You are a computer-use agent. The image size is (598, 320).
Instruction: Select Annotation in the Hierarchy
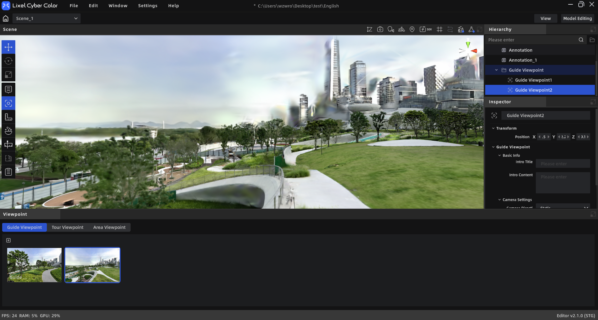pos(540,50)
